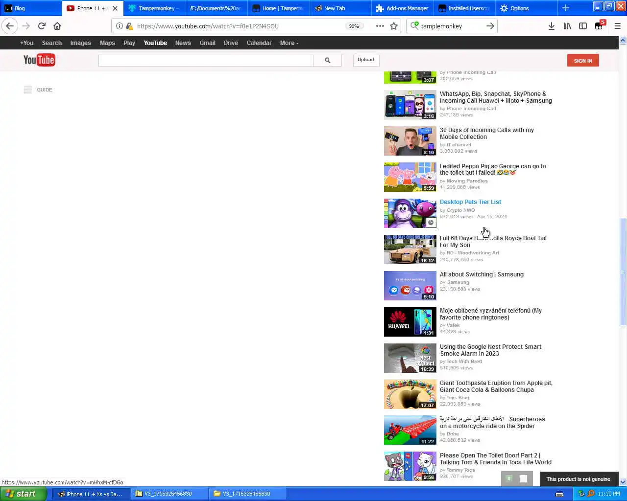The height and width of the screenshot is (501, 627).
Task: Open All about Switching Samsung video
Action: (x=482, y=274)
